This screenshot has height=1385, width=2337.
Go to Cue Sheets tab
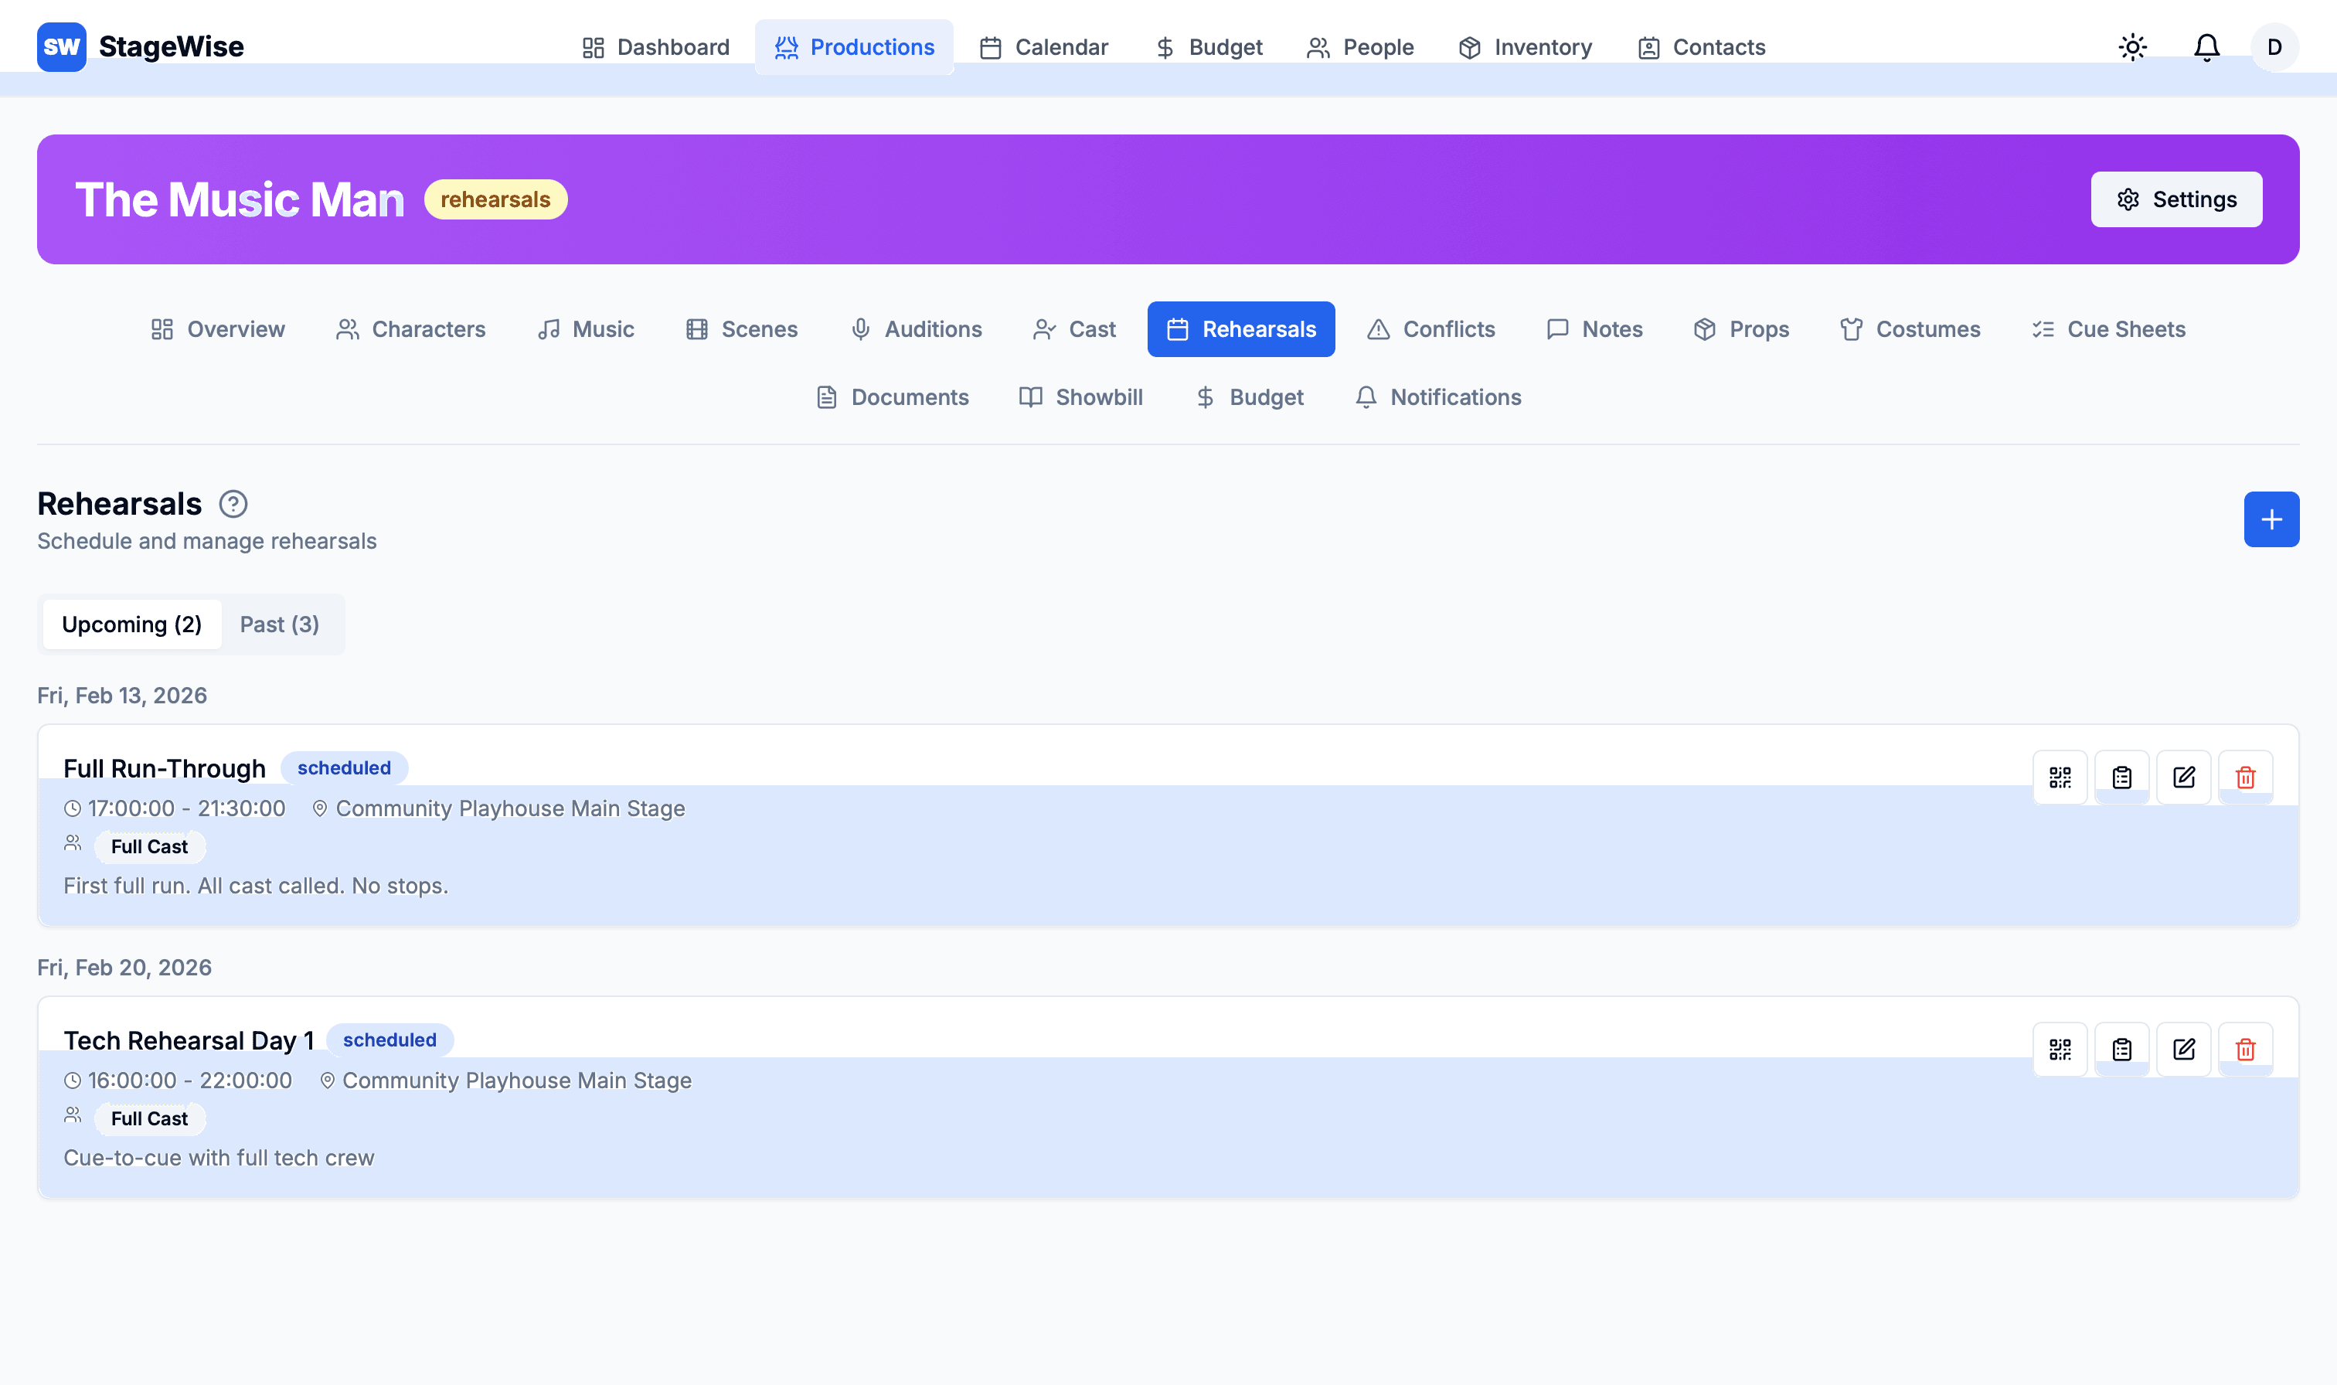[x=2107, y=329]
